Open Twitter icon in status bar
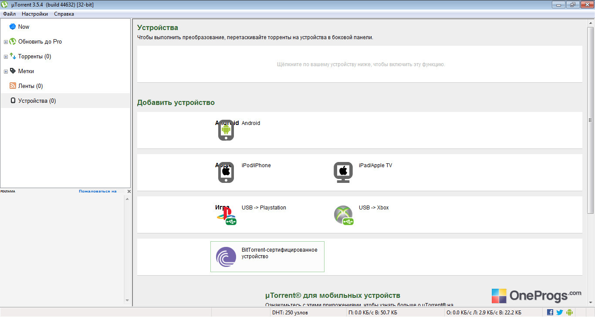Image resolution: width=595 pixels, height=317 pixels. tap(560, 312)
